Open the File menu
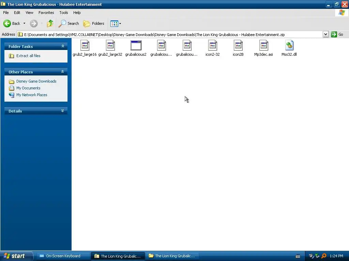Screen dimensions: 349x261 click(6, 13)
